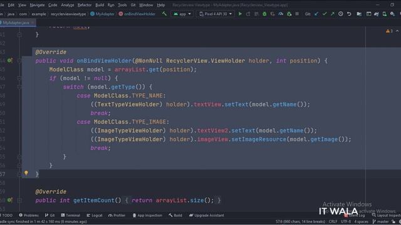Expand the folded getItemCount method
This screenshot has width=401, height=225.
(x=19, y=200)
